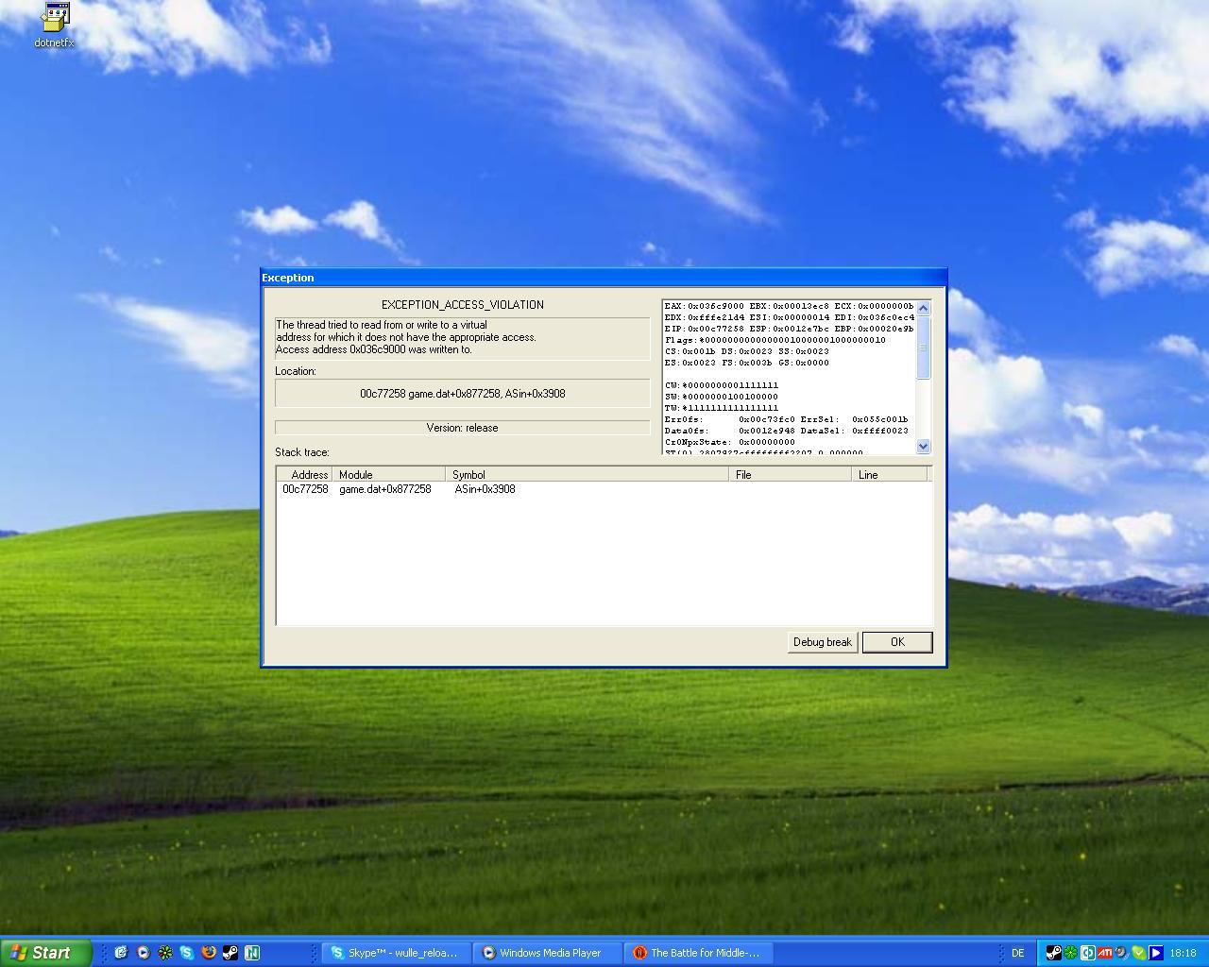Click 'Access address 0x036c9000 was written to'

[x=374, y=349]
